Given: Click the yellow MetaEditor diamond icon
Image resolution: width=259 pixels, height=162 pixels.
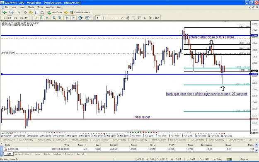Looking at the screenshot, I should (66, 12).
